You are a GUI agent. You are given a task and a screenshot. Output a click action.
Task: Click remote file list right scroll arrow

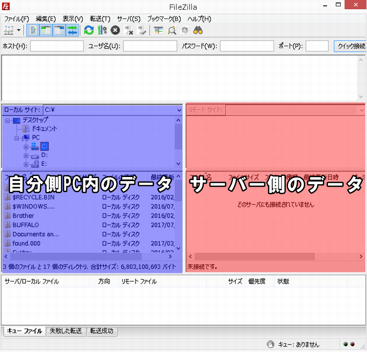pyautogui.click(x=361, y=257)
